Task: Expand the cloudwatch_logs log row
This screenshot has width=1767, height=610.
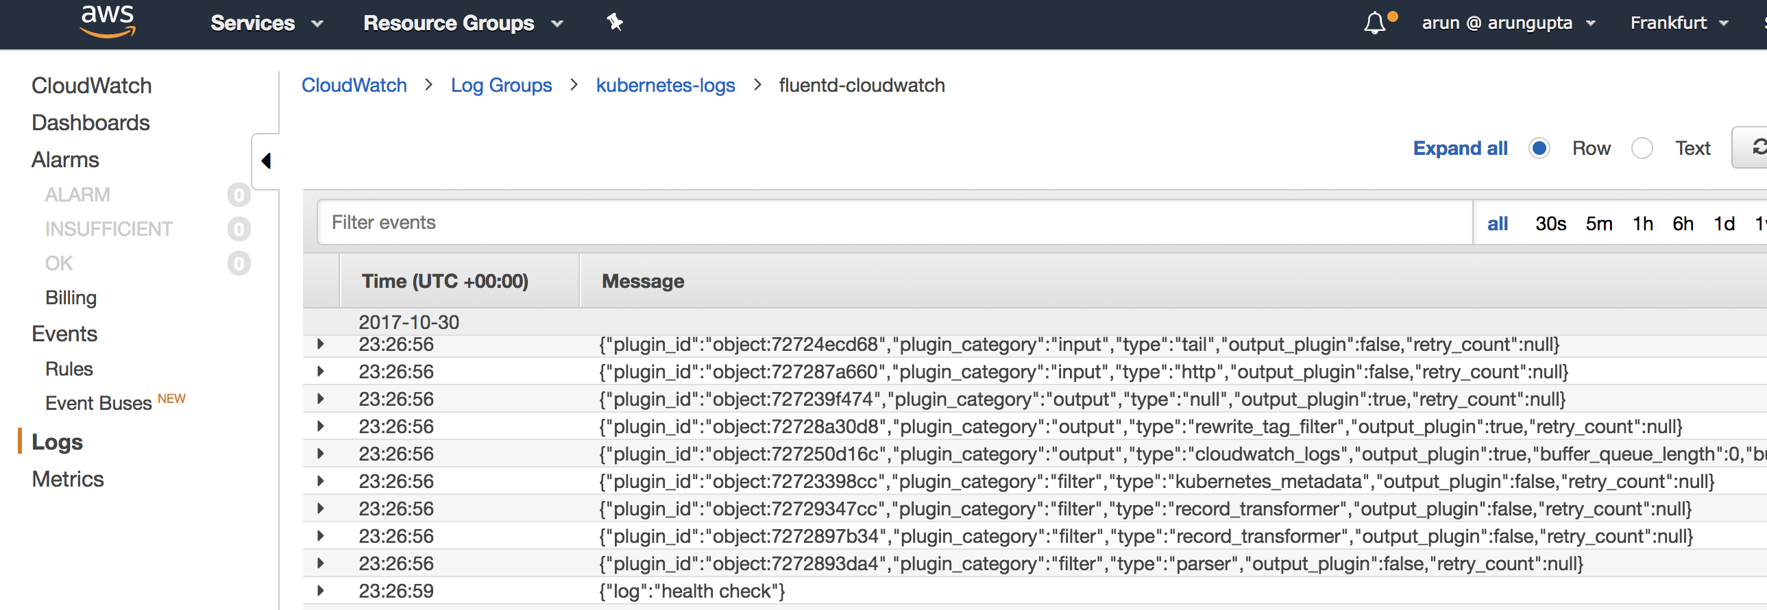Action: tap(320, 454)
